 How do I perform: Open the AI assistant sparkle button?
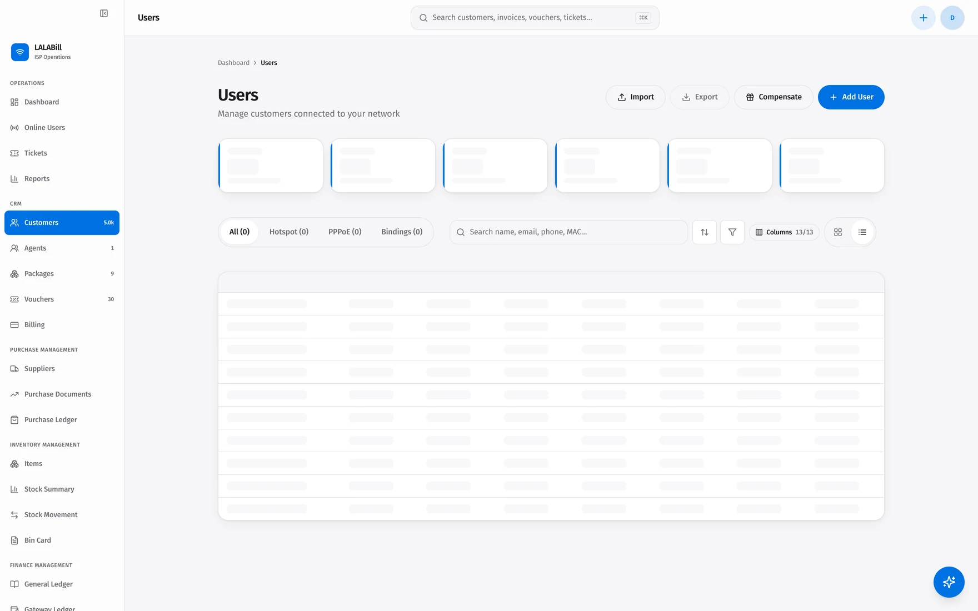pos(949,582)
